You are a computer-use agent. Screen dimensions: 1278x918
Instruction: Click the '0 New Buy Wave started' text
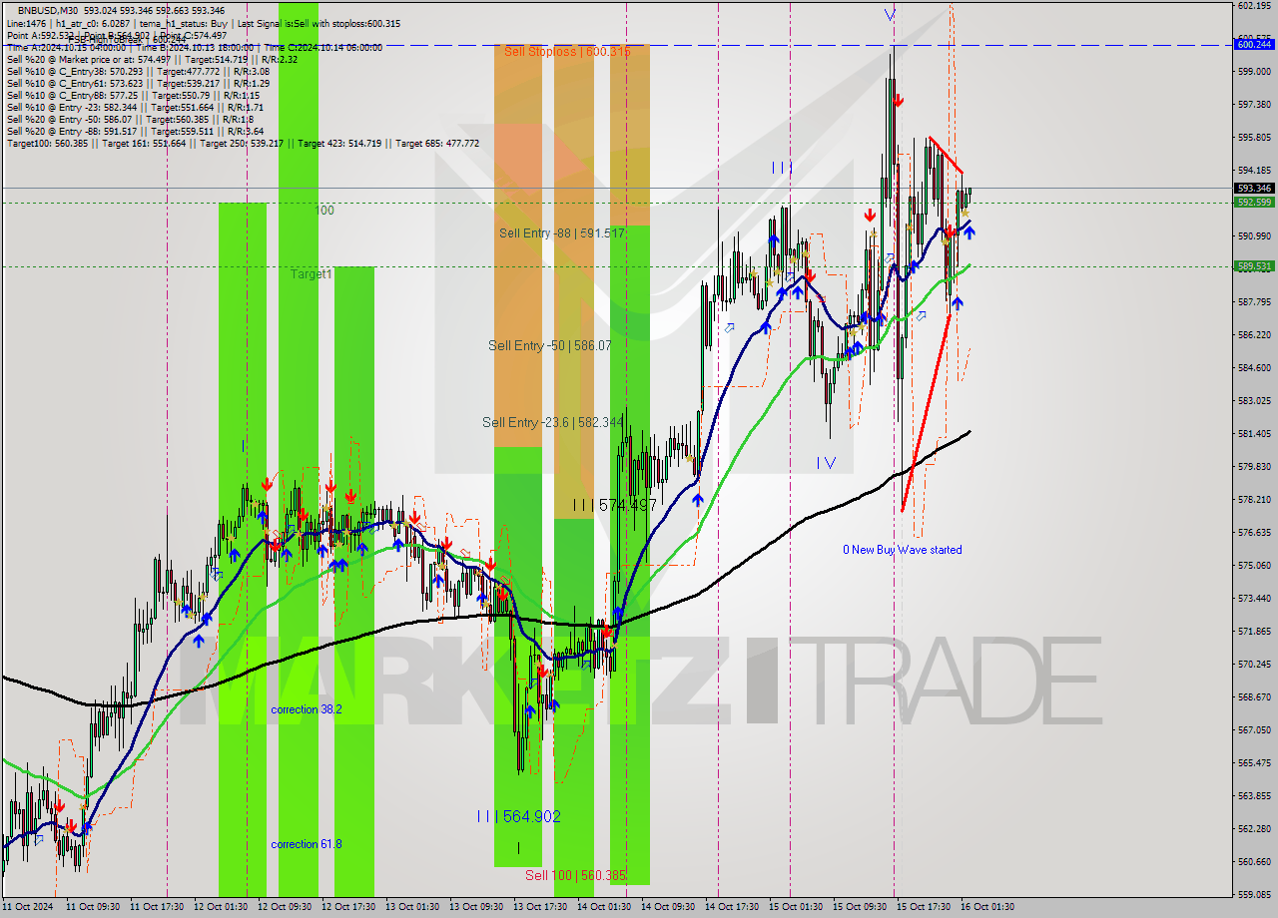[903, 550]
